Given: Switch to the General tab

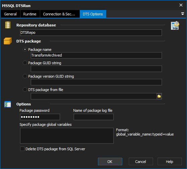Looking at the screenshot, I should tap(10, 14).
